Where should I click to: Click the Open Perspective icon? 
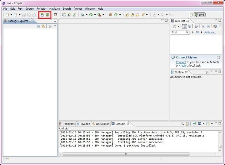[191, 15]
